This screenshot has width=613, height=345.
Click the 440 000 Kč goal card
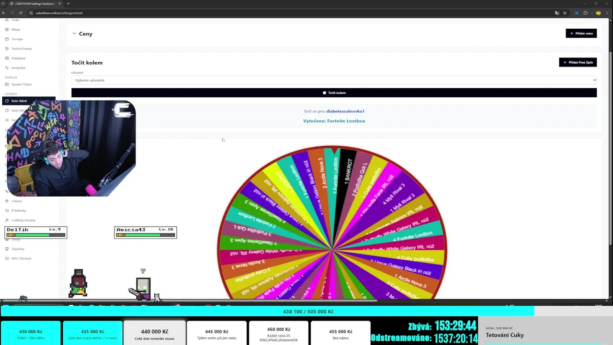[x=154, y=333]
